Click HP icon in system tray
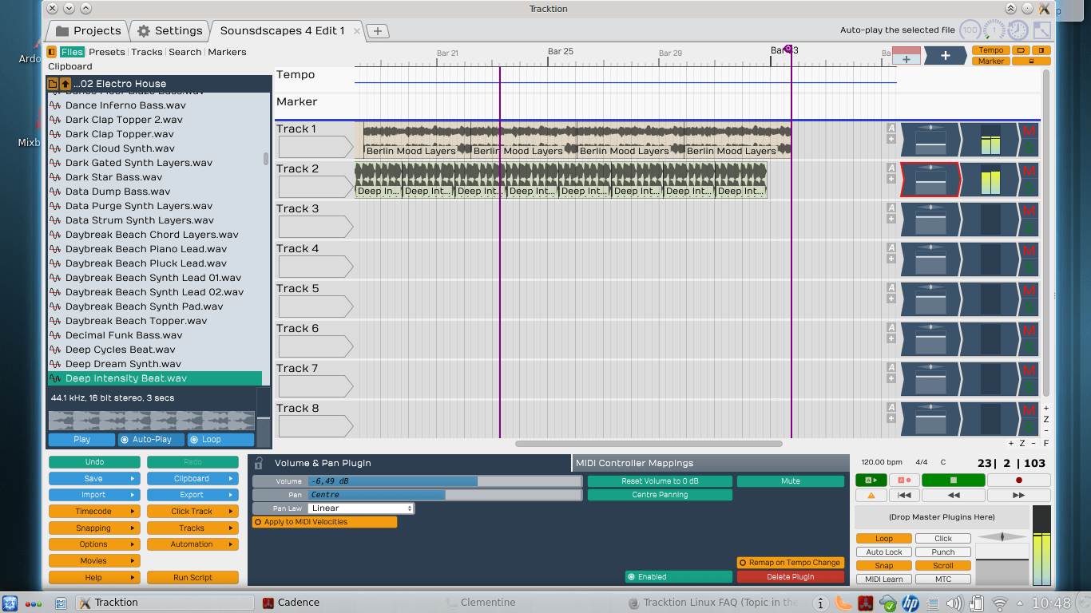The height and width of the screenshot is (613, 1091). [910, 603]
